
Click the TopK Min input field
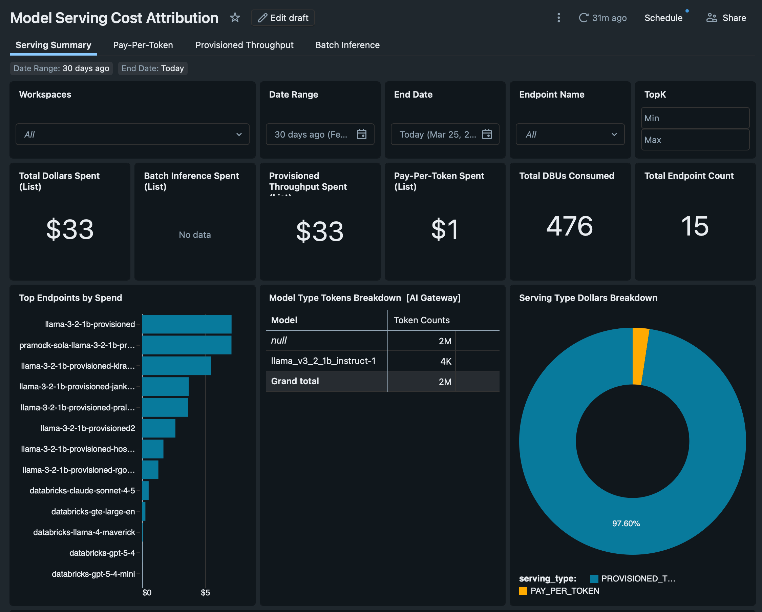coord(695,118)
